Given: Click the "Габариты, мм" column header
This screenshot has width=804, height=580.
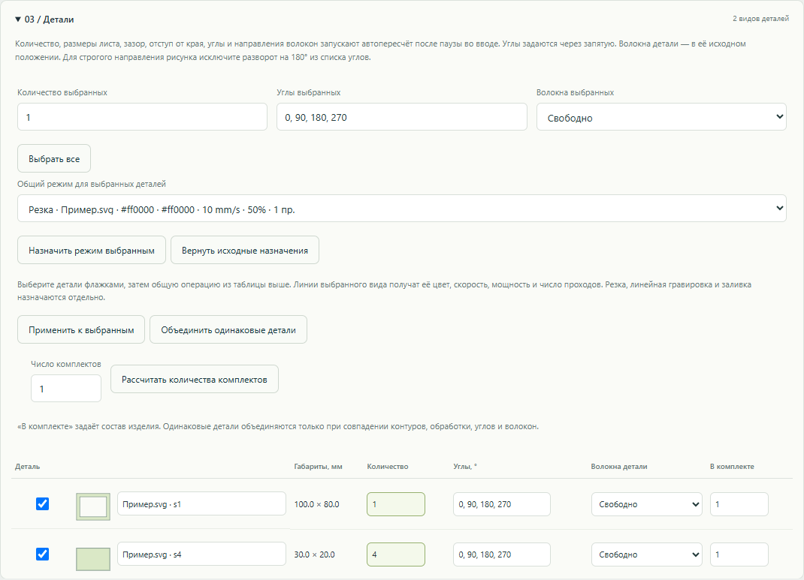Looking at the screenshot, I should tap(318, 467).
